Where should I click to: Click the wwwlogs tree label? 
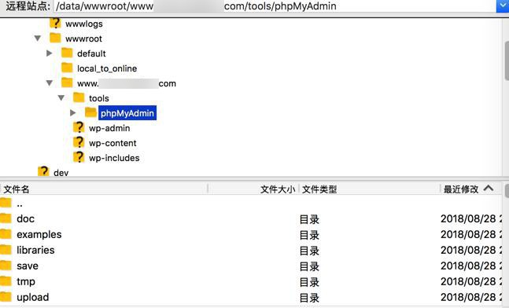83,24
